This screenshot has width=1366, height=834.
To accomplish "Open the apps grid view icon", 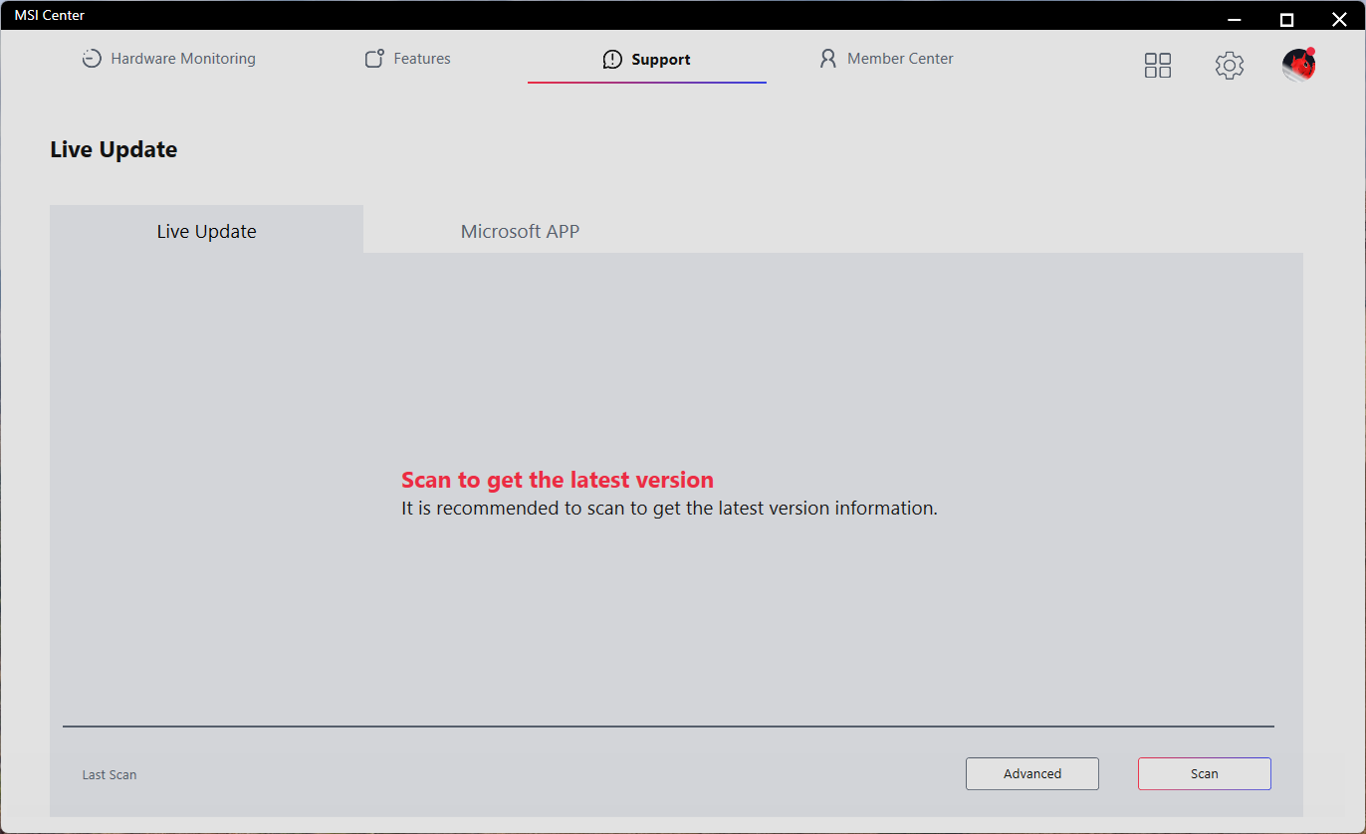I will (x=1157, y=66).
